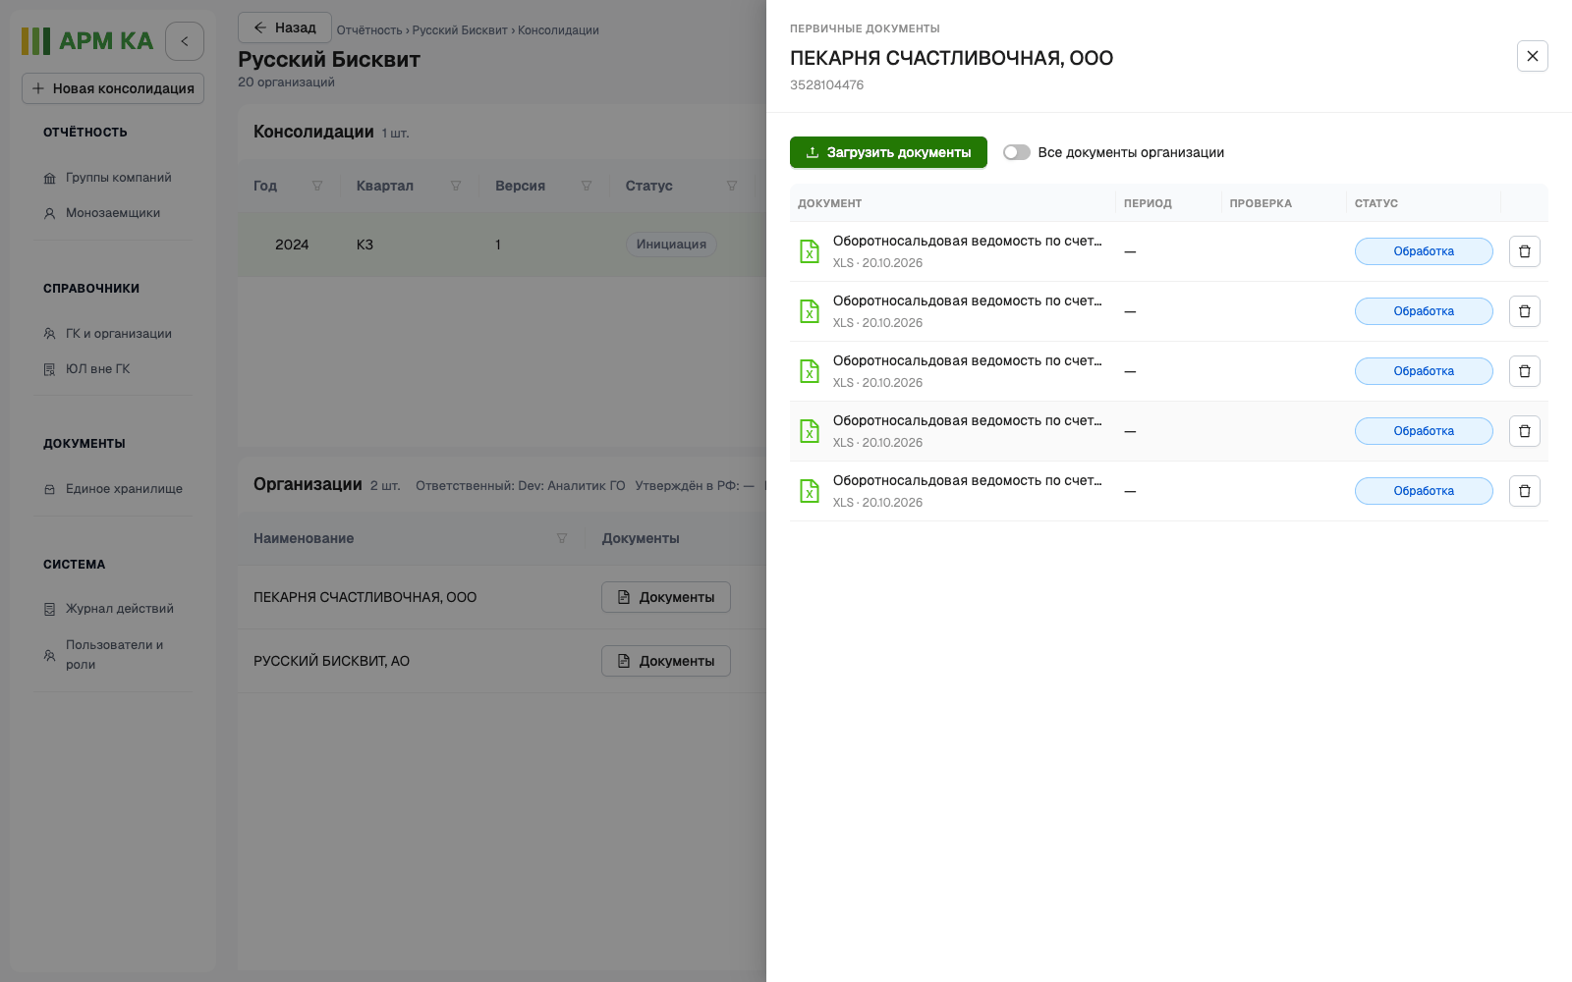The height and width of the screenshot is (982, 1572).
Task: Click trash icon in fifth document row
Action: (x=1524, y=491)
